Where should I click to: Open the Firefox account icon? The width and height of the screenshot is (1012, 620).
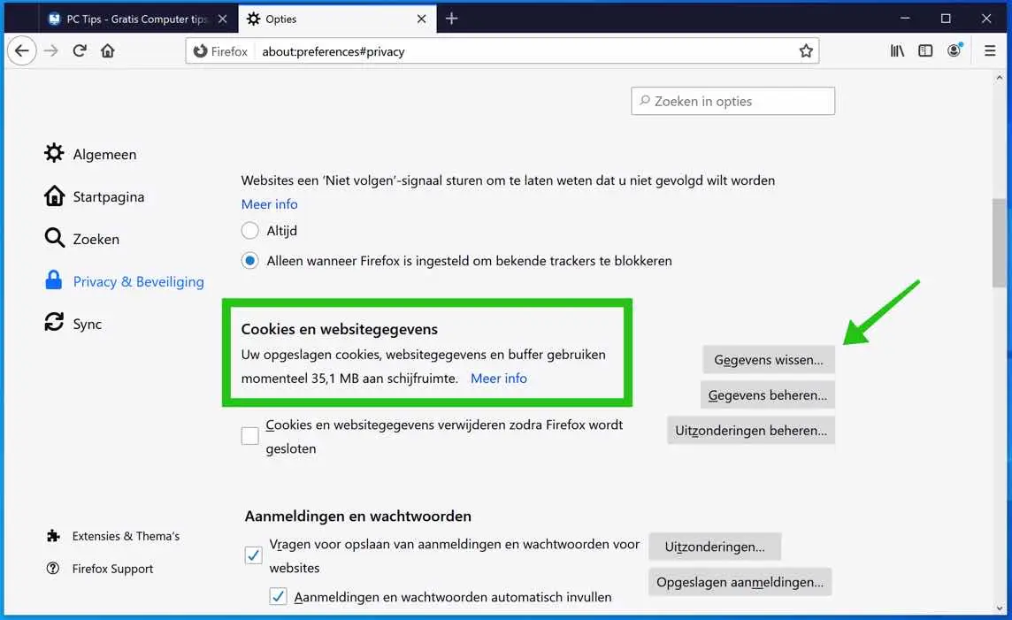pyautogui.click(x=954, y=51)
